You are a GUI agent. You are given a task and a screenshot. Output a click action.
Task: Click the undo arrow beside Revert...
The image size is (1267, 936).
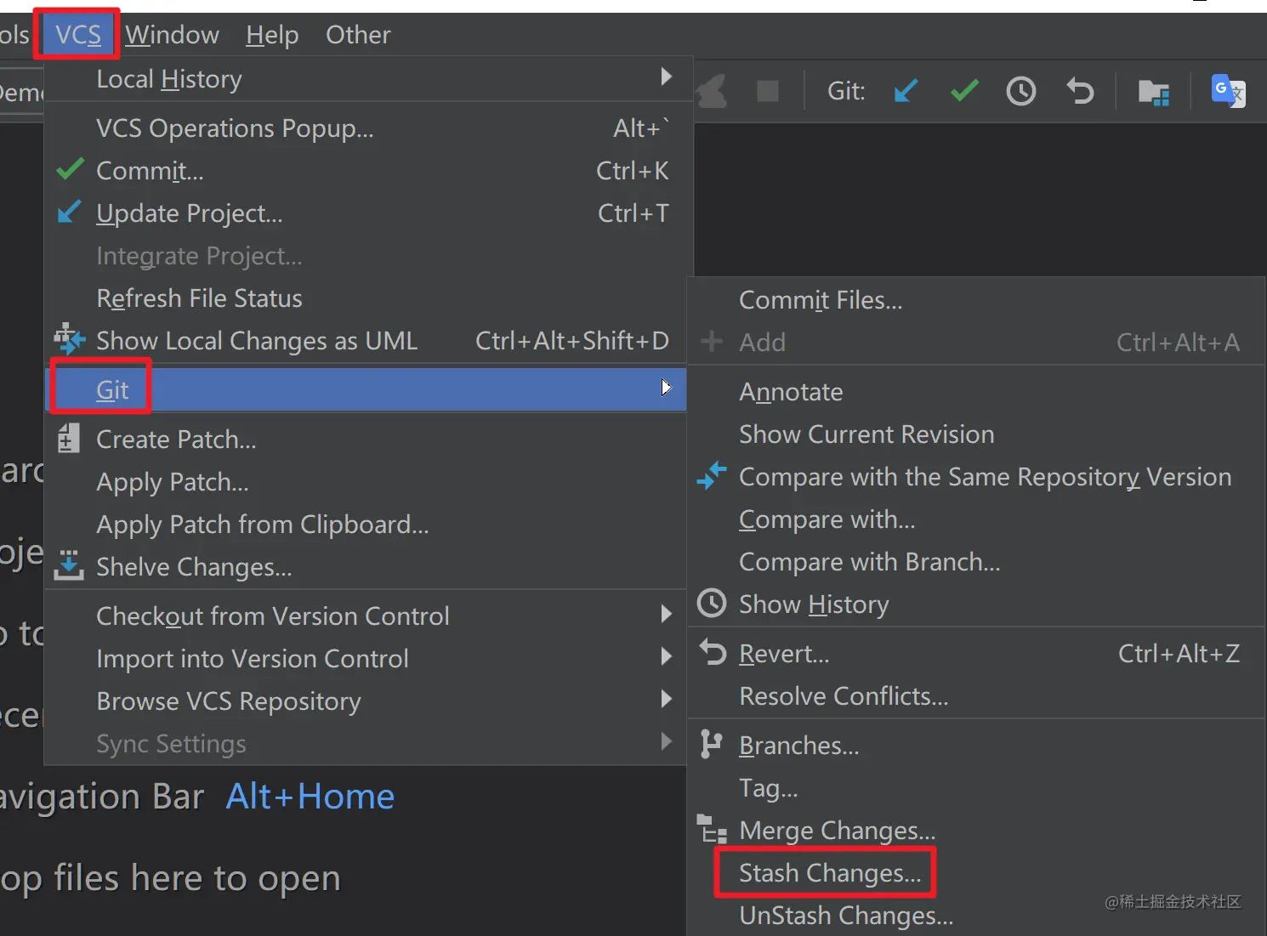[713, 652]
